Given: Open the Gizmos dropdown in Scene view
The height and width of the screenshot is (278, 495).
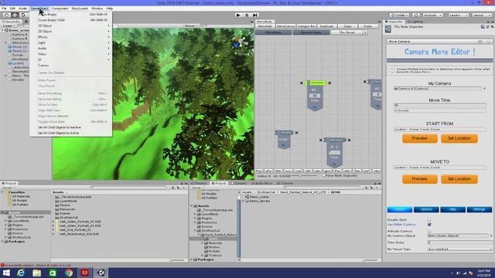Looking at the screenshot, I should coord(190,25).
